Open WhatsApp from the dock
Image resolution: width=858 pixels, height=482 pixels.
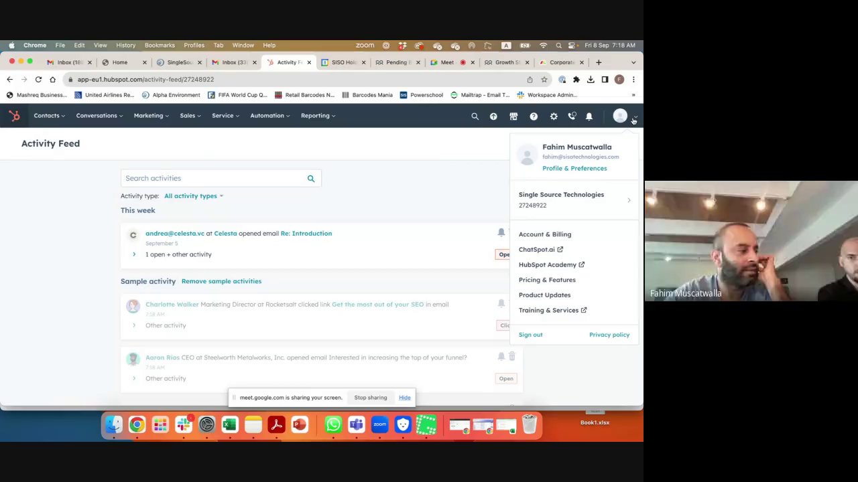click(x=333, y=424)
